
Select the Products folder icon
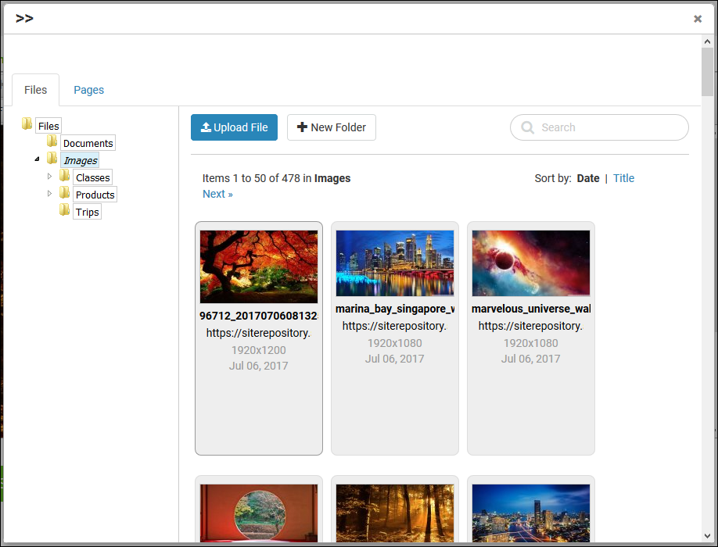point(64,194)
